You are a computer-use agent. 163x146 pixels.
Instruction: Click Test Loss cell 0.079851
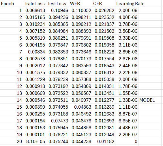coord(57,59)
